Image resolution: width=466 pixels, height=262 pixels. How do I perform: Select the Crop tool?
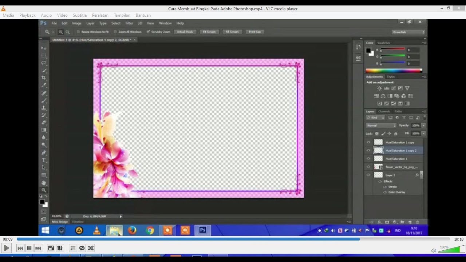tap(44, 78)
